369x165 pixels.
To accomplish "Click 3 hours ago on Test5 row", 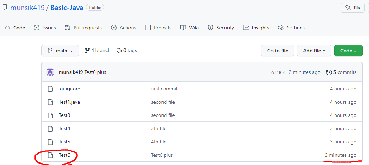I will tap(343, 142).
